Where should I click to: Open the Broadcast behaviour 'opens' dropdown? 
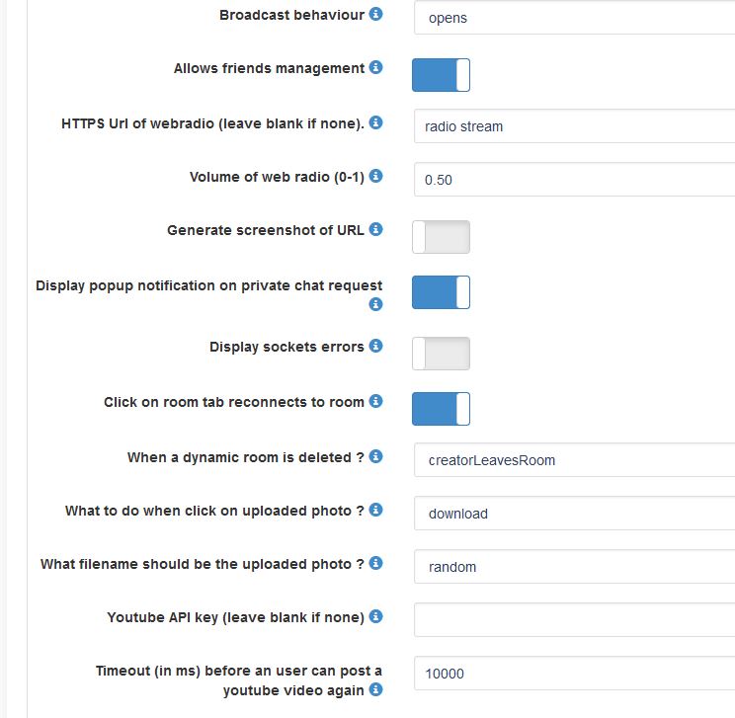click(x=573, y=18)
